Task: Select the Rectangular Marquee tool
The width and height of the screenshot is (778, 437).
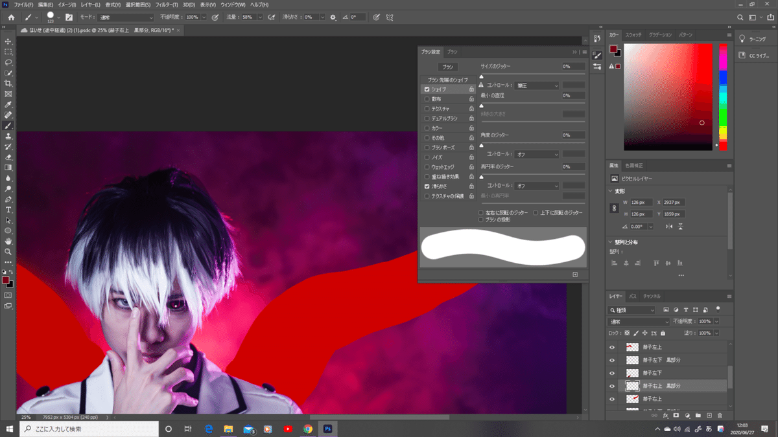Action: (x=8, y=52)
